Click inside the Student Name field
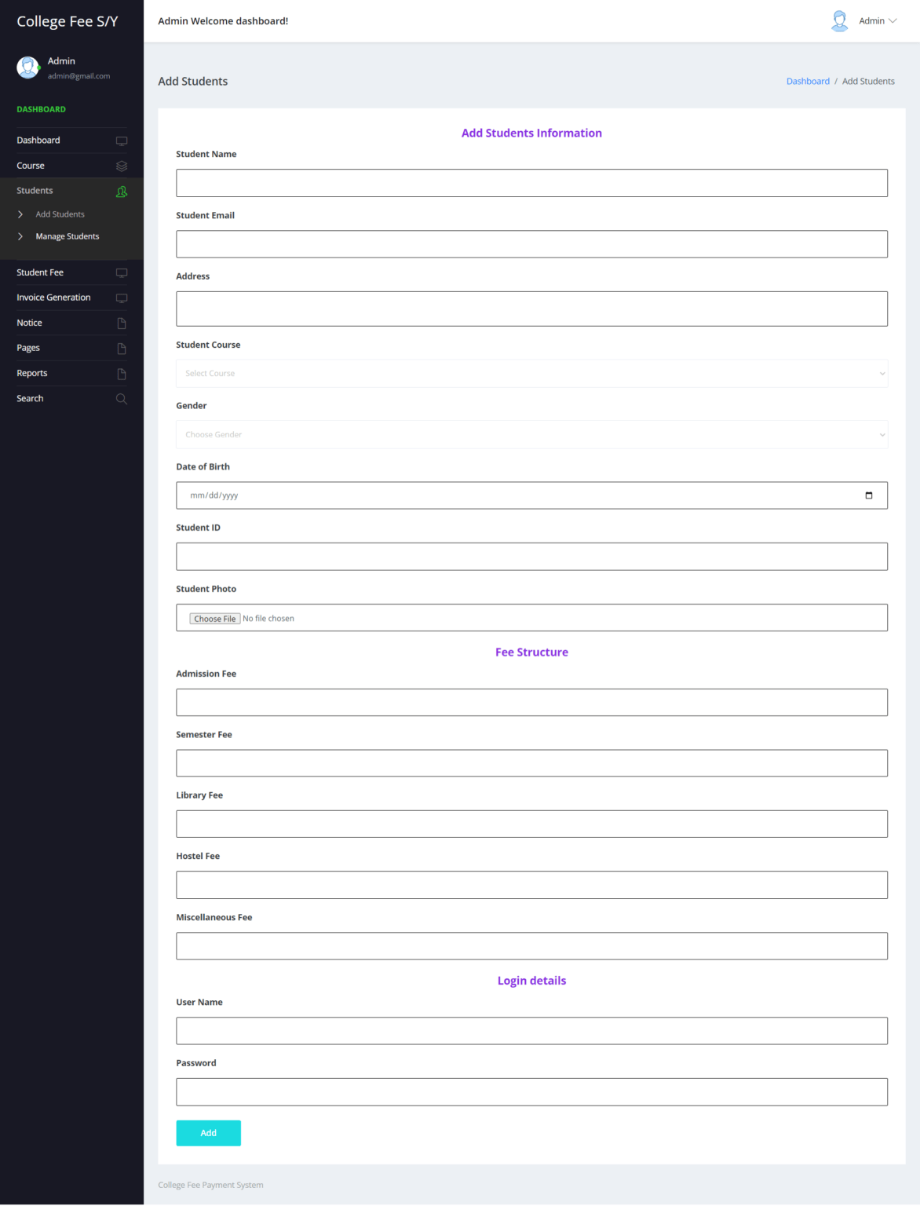 (x=531, y=182)
